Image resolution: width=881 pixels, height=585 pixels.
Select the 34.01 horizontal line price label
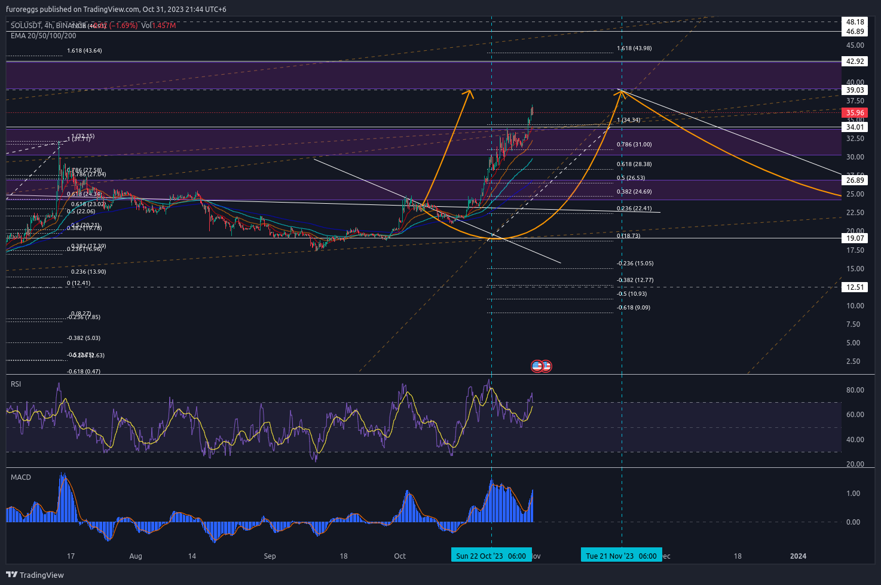pos(855,127)
